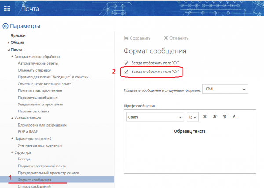
Task: Toggle italic К formatting
Action: (215, 116)
